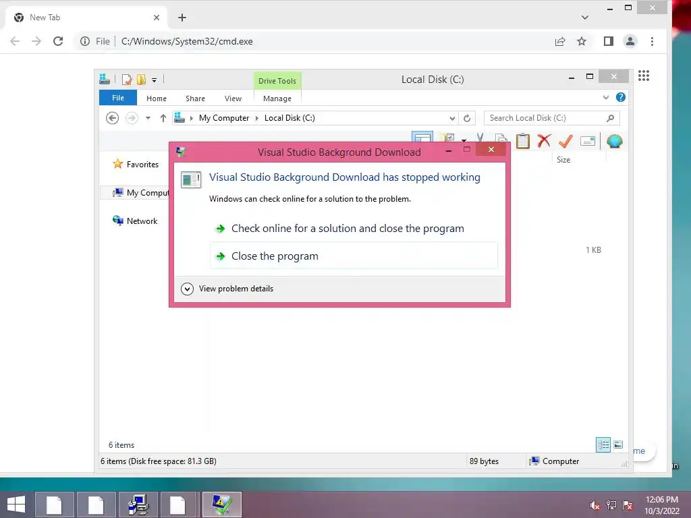Open the address bar history dropdown
The image size is (691, 518).
pyautogui.click(x=452, y=118)
